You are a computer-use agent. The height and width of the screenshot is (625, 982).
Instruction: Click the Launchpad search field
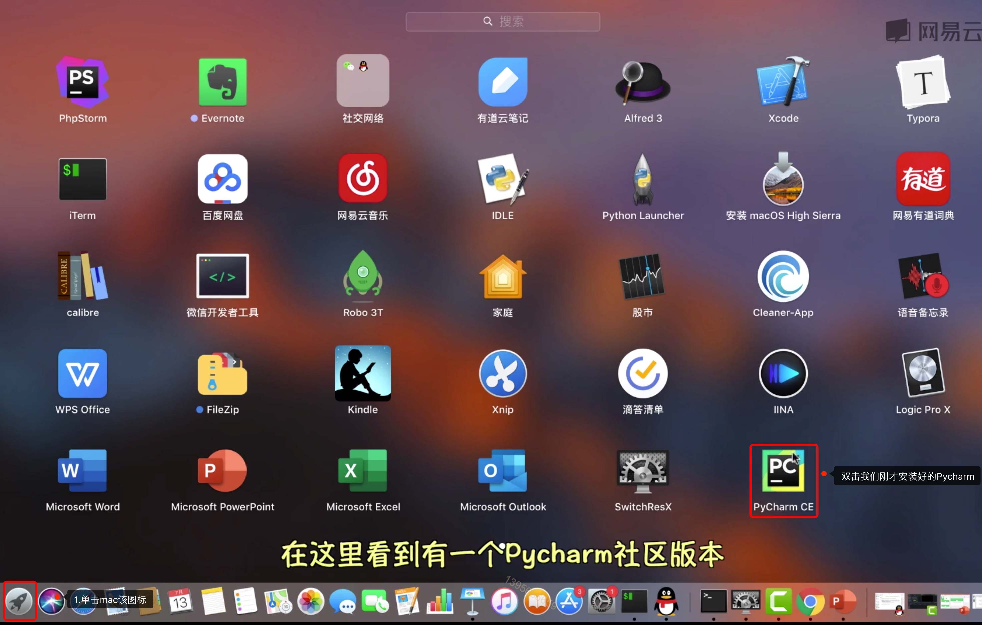click(x=502, y=22)
